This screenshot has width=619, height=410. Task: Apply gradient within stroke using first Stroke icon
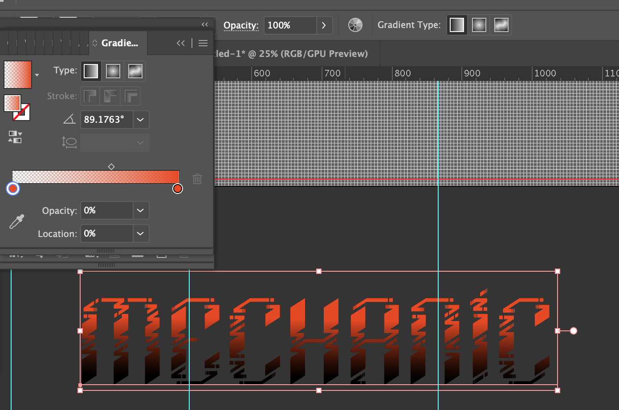(x=90, y=96)
